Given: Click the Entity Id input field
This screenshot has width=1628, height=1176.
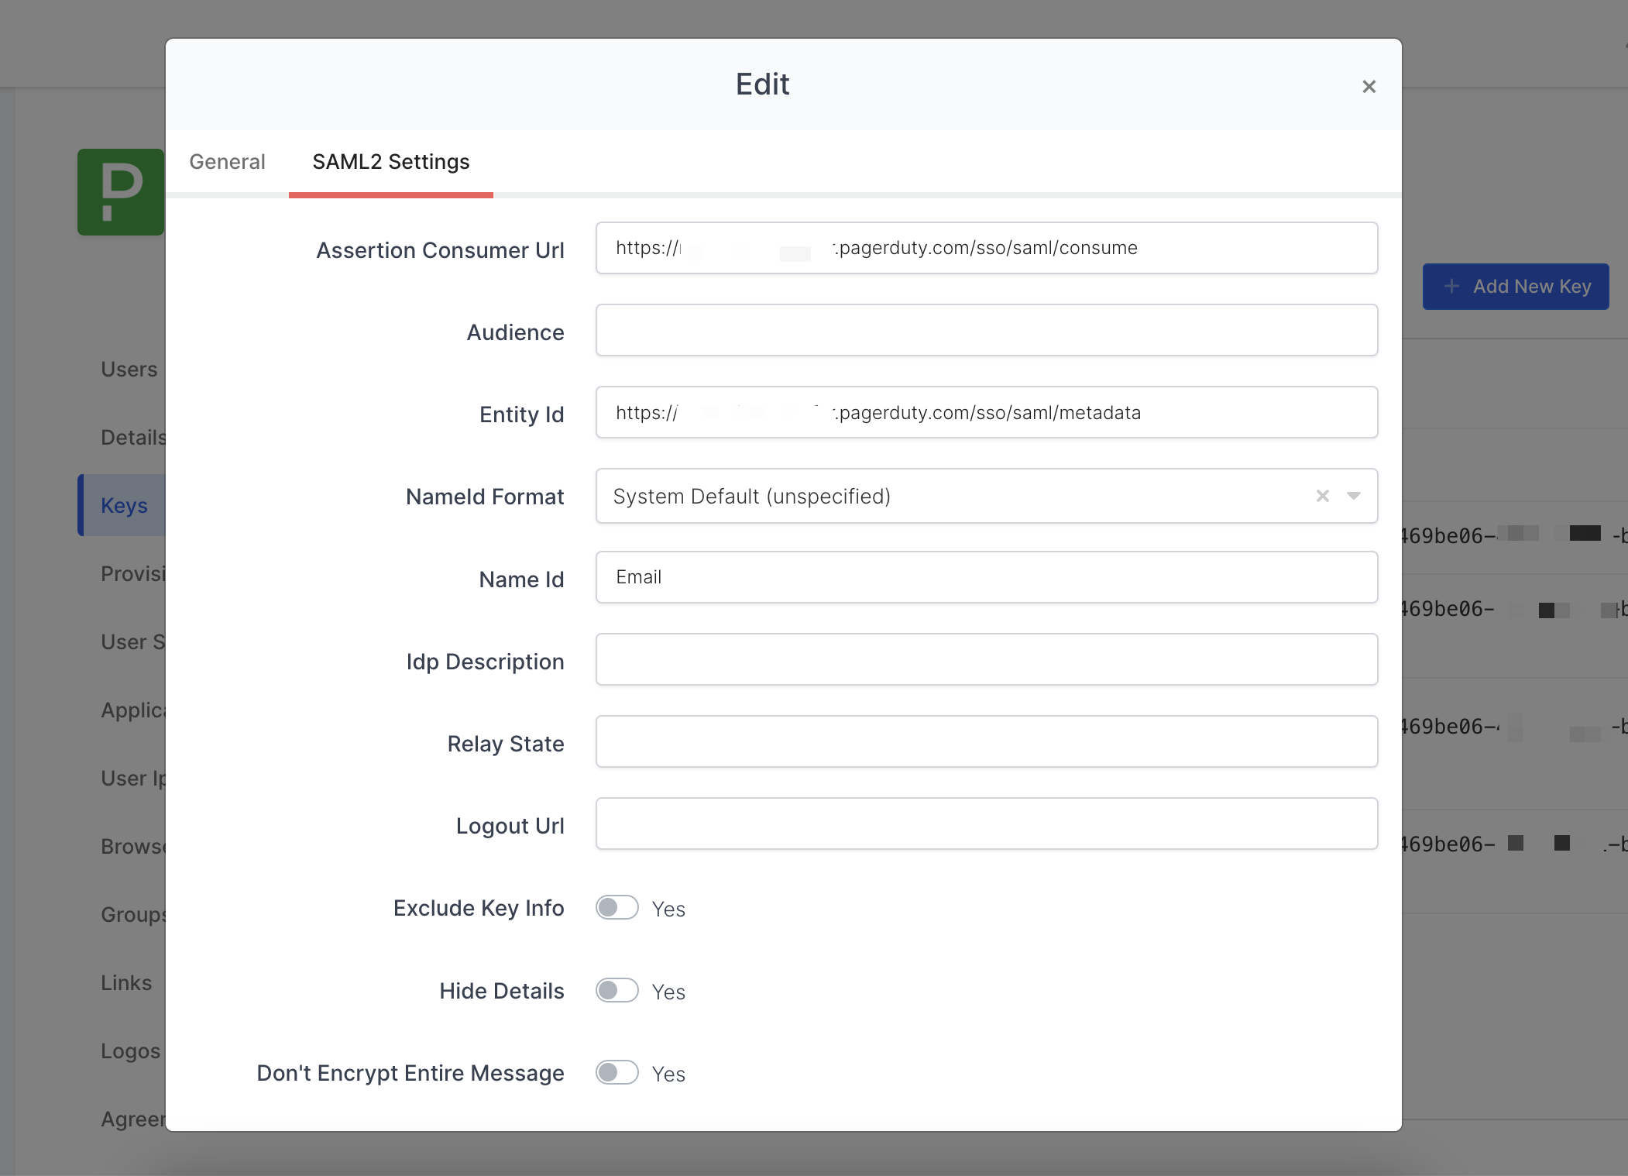Looking at the screenshot, I should coord(985,413).
